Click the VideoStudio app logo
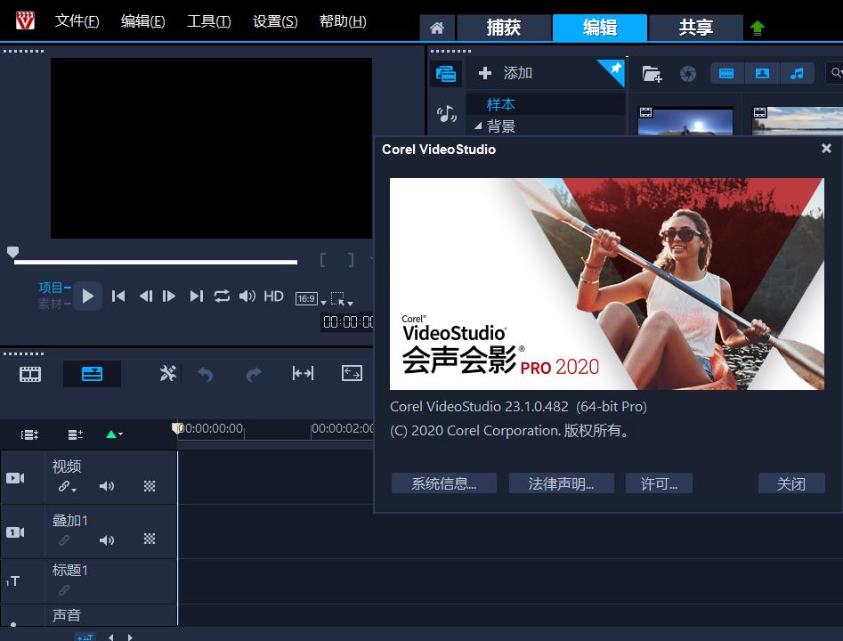This screenshot has width=843, height=641. [x=25, y=20]
